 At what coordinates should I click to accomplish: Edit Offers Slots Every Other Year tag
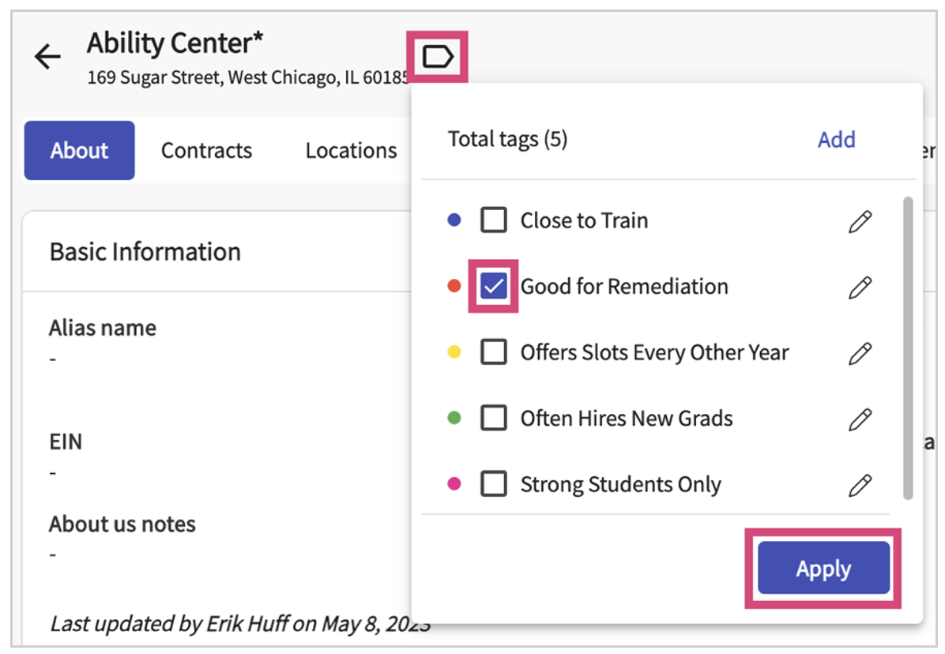tap(860, 353)
